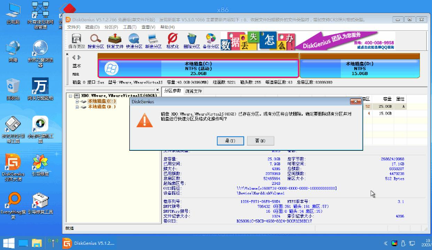The height and width of the screenshot is (250, 432).
Task: Open BOOTICE引导工具 desktop icon
Action: pyautogui.click(x=13, y=130)
